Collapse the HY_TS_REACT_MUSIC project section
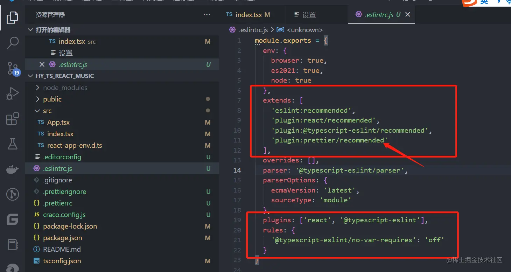The image size is (511, 272). (x=30, y=76)
